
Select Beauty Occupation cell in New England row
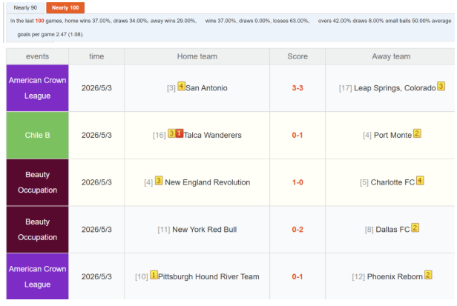(37, 182)
